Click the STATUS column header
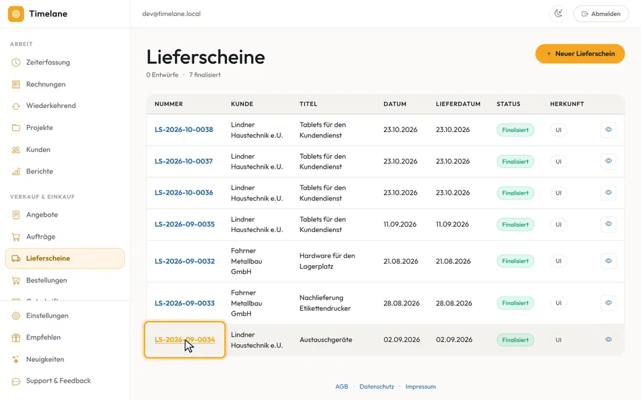The image size is (641, 400). point(509,104)
